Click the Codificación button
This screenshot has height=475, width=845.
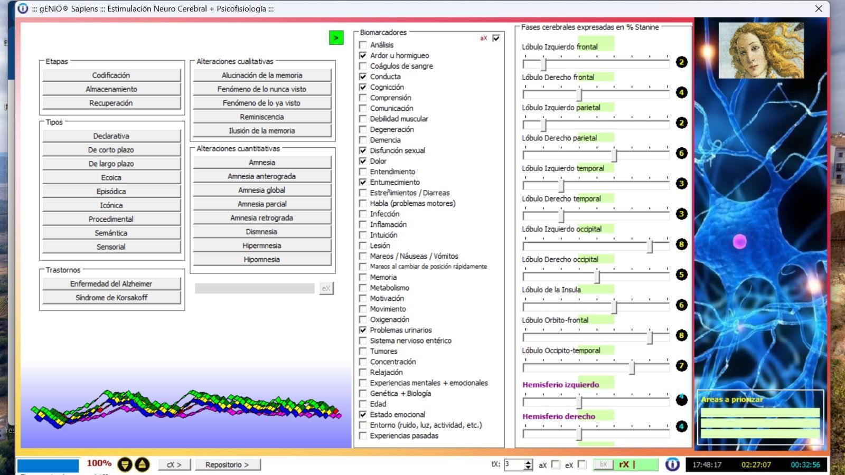pyautogui.click(x=111, y=75)
